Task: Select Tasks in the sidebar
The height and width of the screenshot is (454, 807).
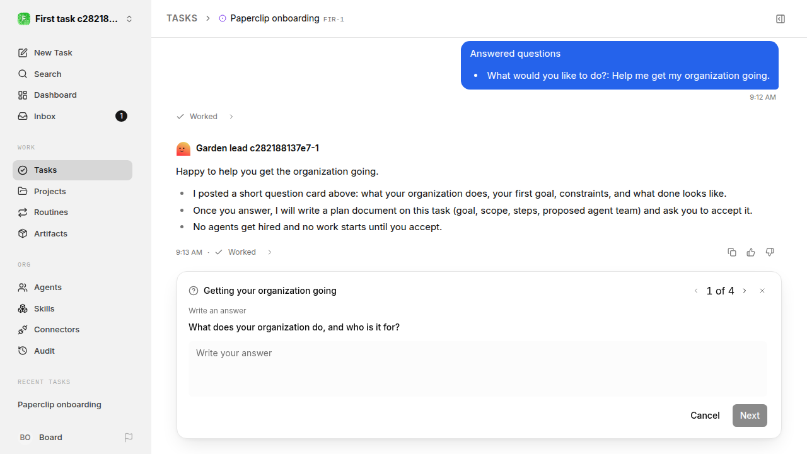Action: point(73,170)
